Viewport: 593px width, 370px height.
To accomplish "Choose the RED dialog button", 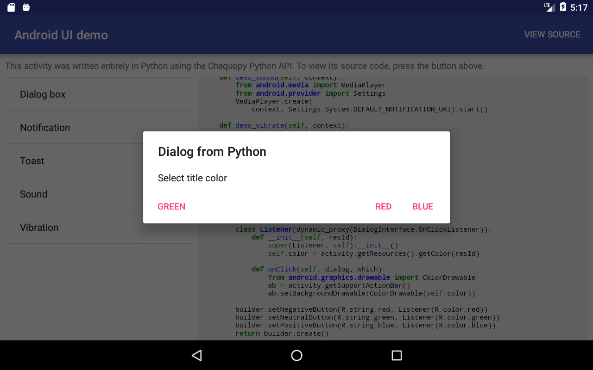I will tap(383, 207).
